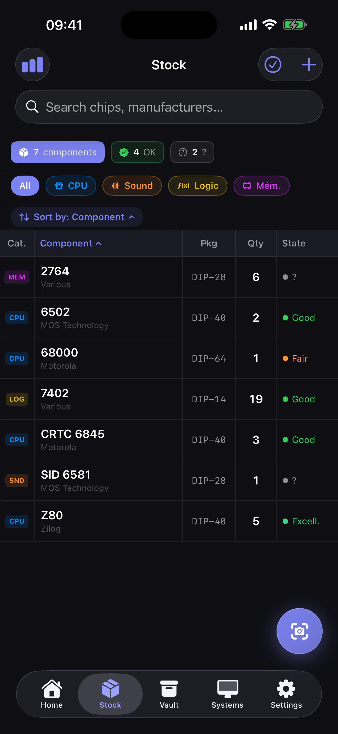Focus the search chips field
The image size is (338, 734).
pyautogui.click(x=169, y=107)
